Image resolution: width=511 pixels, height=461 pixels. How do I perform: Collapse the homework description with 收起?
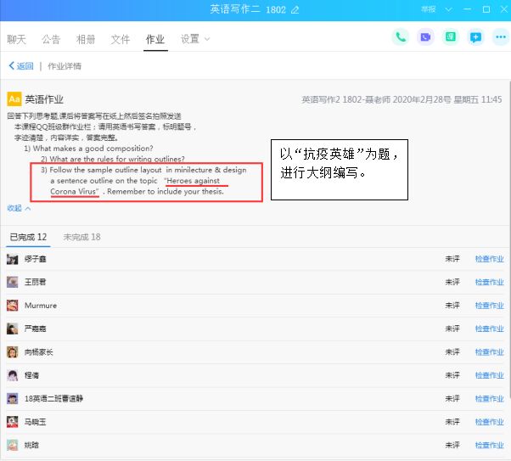tap(19, 208)
